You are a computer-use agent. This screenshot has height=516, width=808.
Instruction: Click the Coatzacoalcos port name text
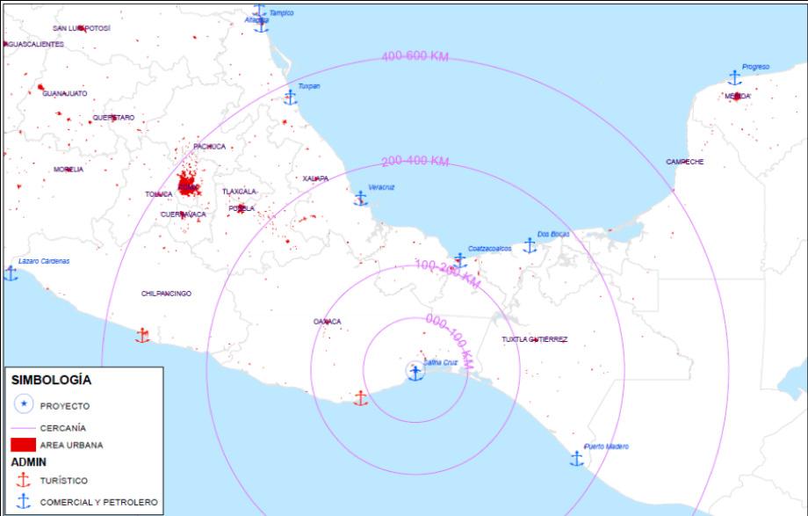489,249
